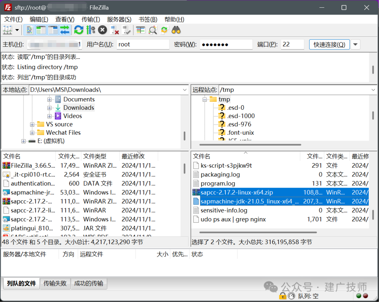Click the encryption lock status icon
379x302 pixels.
282,296
